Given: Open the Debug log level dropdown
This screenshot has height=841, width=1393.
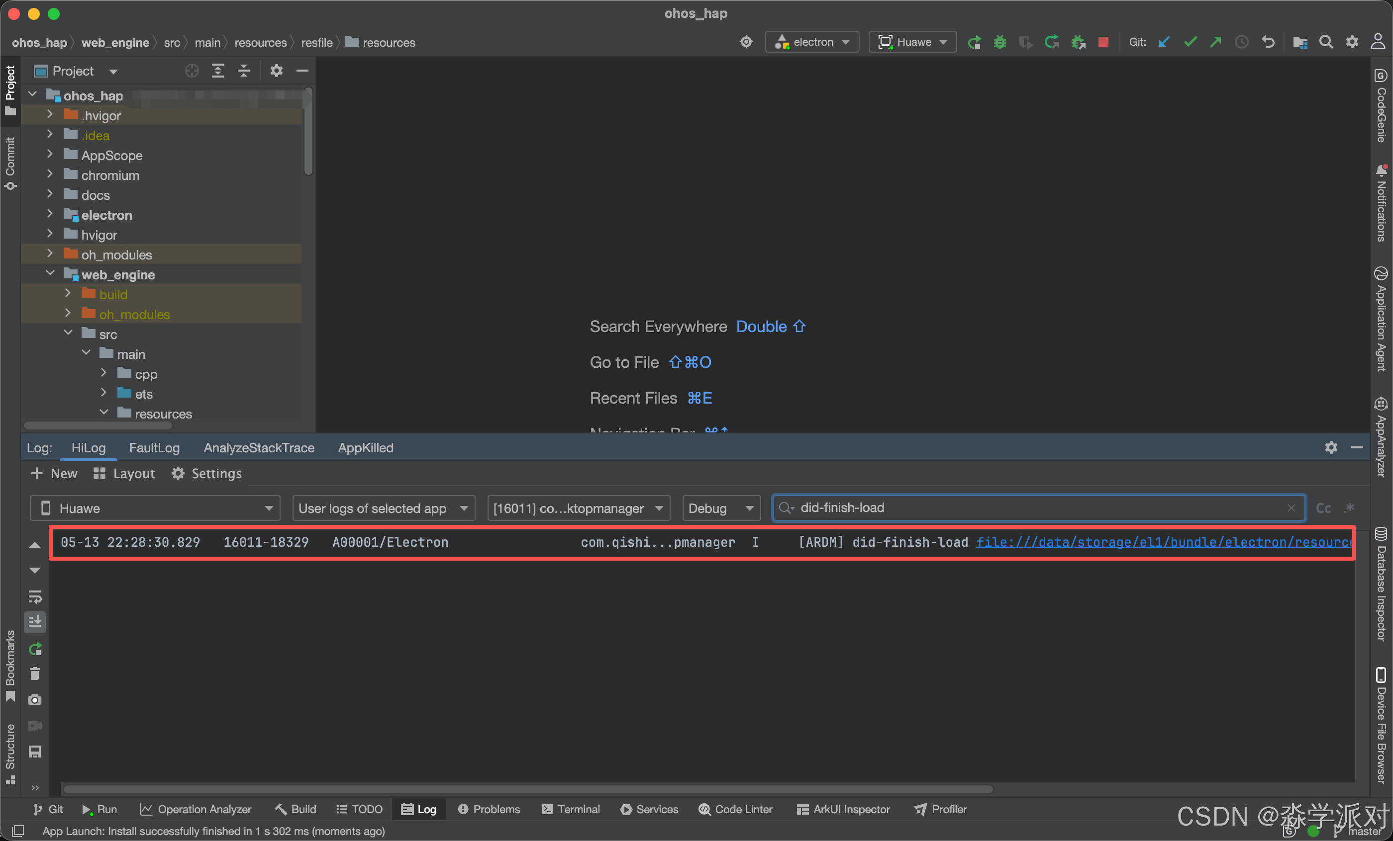Looking at the screenshot, I should (x=721, y=508).
